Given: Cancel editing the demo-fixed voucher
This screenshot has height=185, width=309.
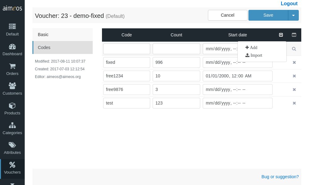Looking at the screenshot, I should coord(228,15).
